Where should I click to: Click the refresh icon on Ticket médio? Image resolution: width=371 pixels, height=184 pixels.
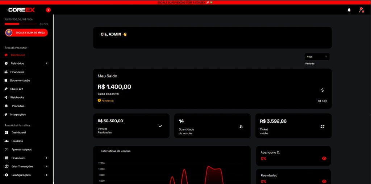point(322,126)
